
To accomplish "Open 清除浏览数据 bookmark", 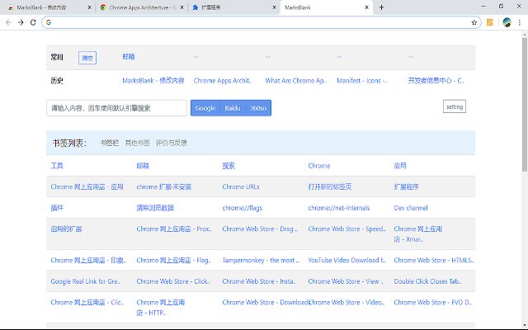I will point(155,208).
